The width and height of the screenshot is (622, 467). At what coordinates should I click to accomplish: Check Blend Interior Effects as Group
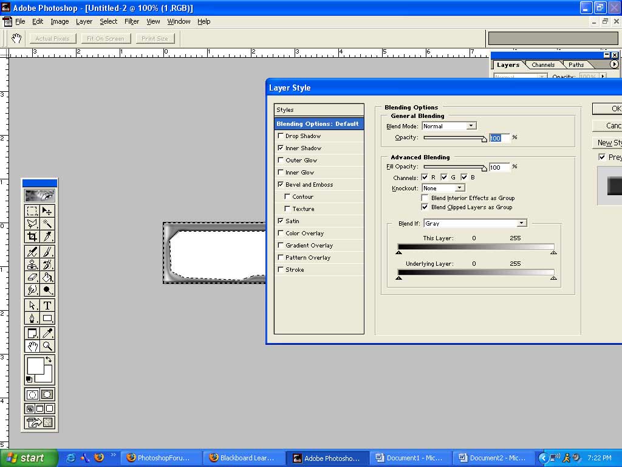point(425,198)
